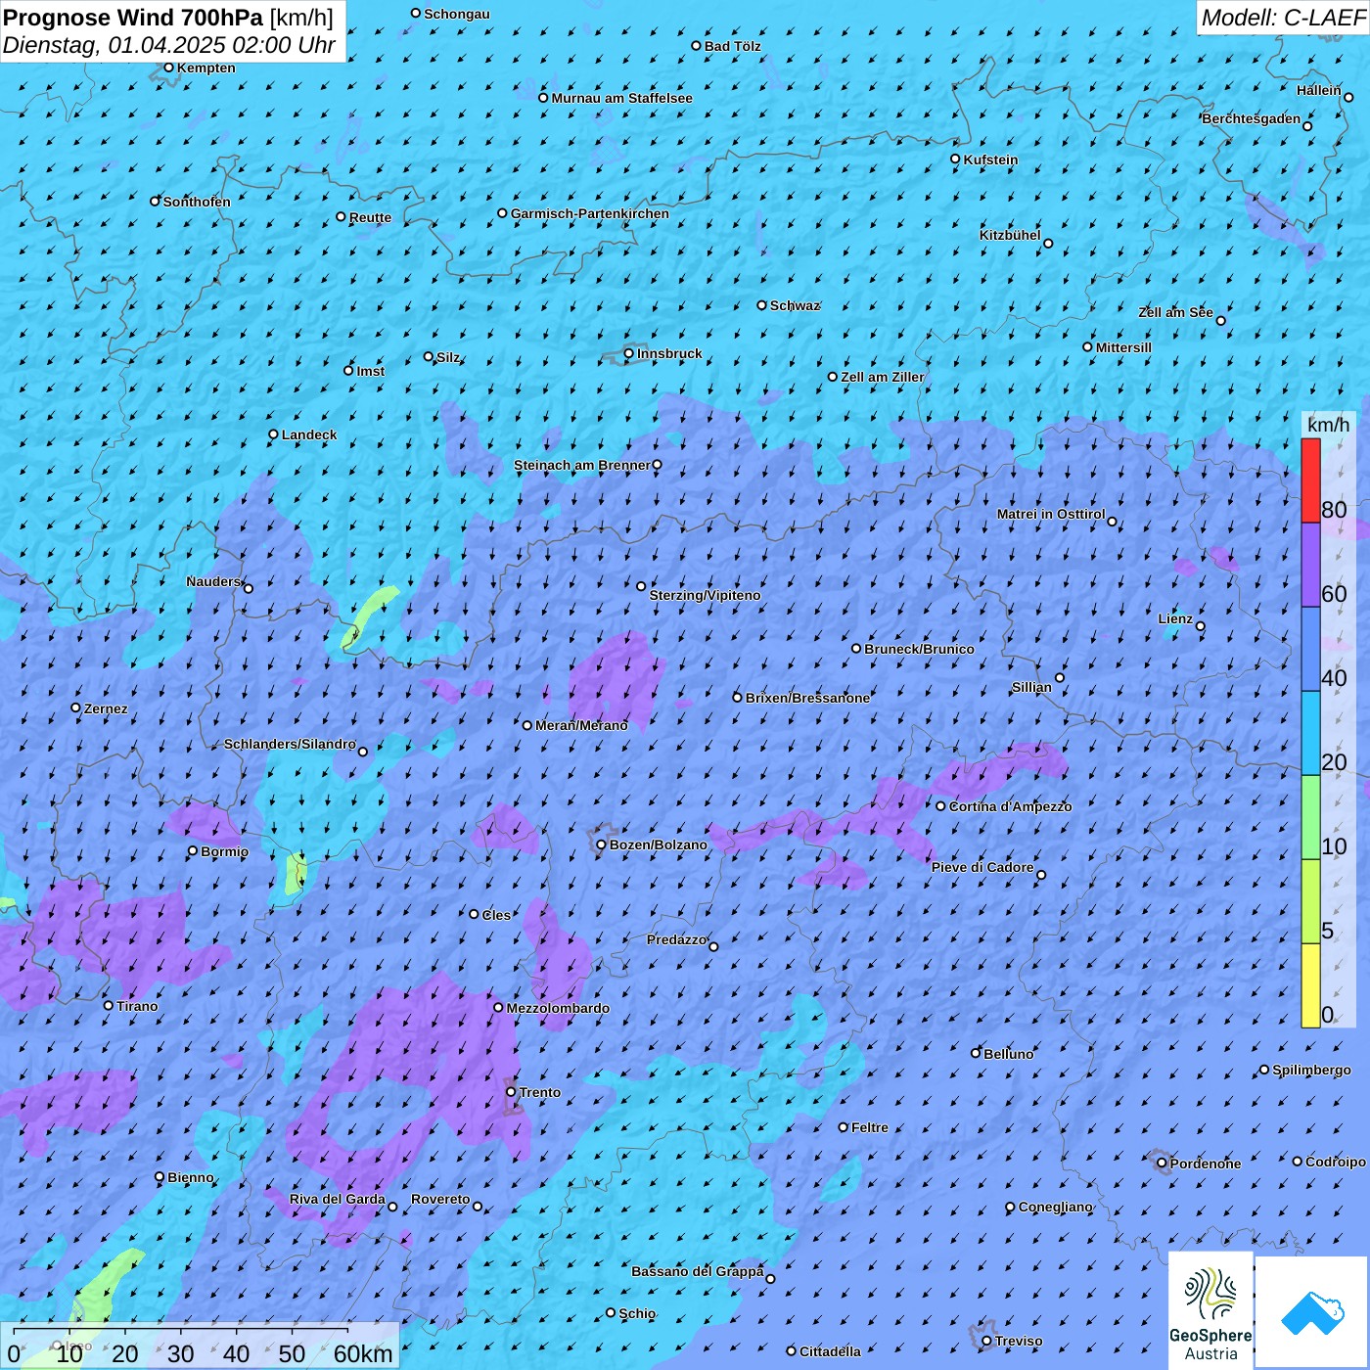This screenshot has width=1370, height=1370.
Task: Pick the blue 40–60 legend segment
Action: click(1310, 649)
